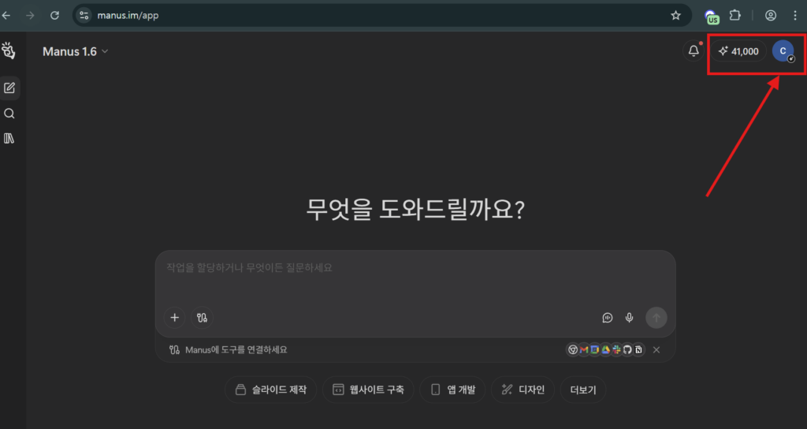Select the 슬라이드 제작 shortcut
The image size is (807, 429).
point(271,390)
